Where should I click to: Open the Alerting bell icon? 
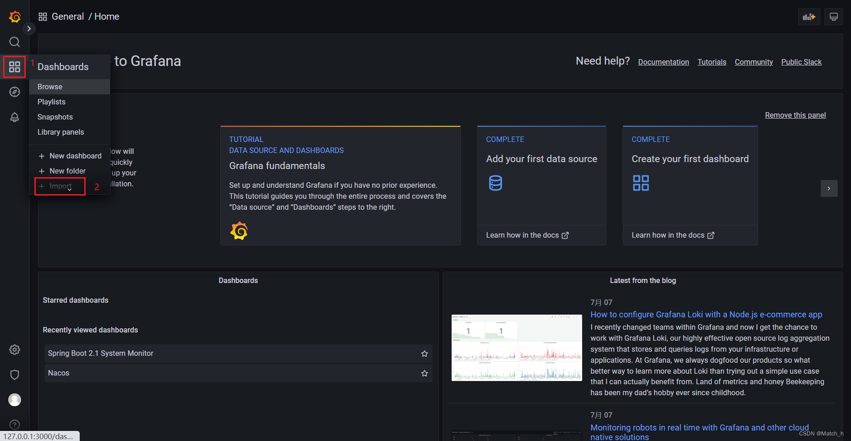(15, 117)
